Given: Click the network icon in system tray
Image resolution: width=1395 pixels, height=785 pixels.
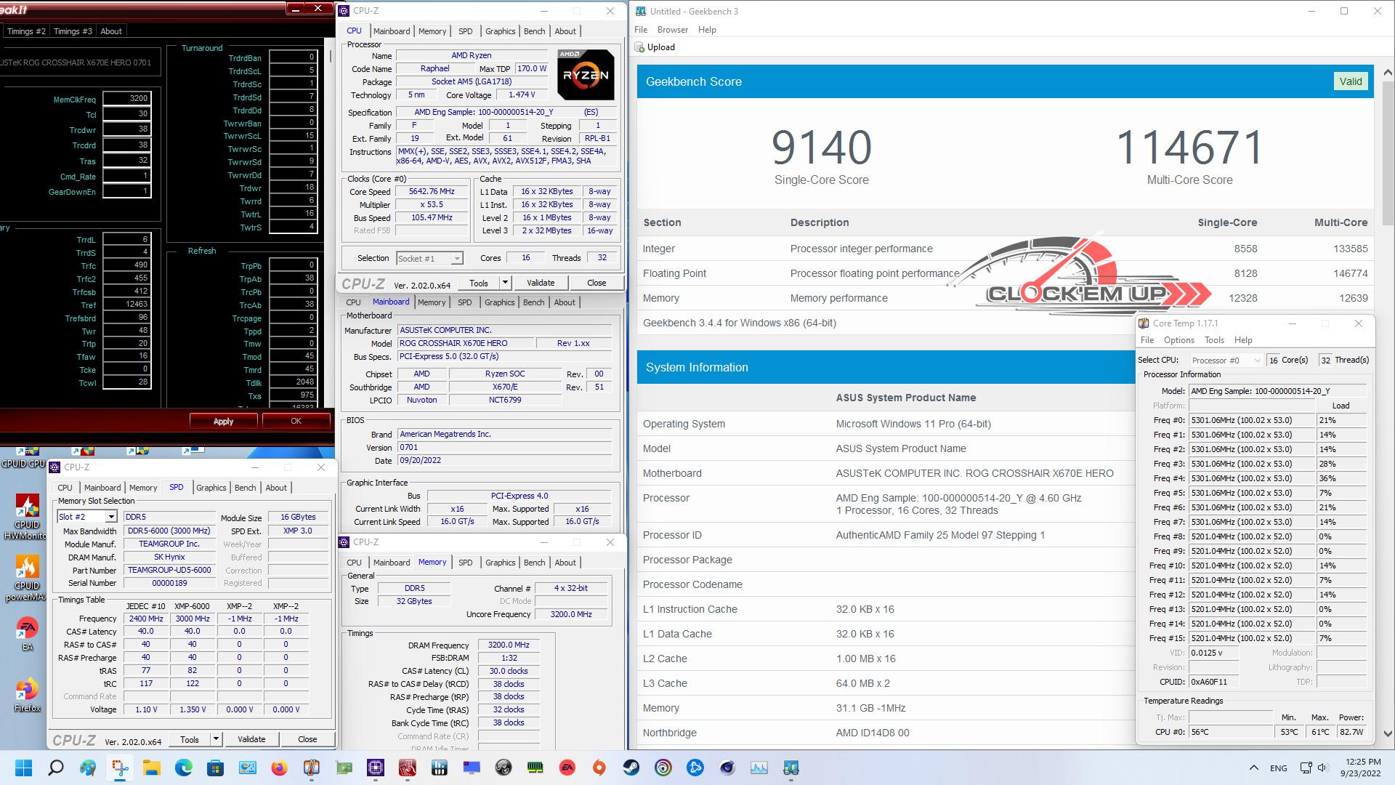Looking at the screenshot, I should coord(1306,768).
